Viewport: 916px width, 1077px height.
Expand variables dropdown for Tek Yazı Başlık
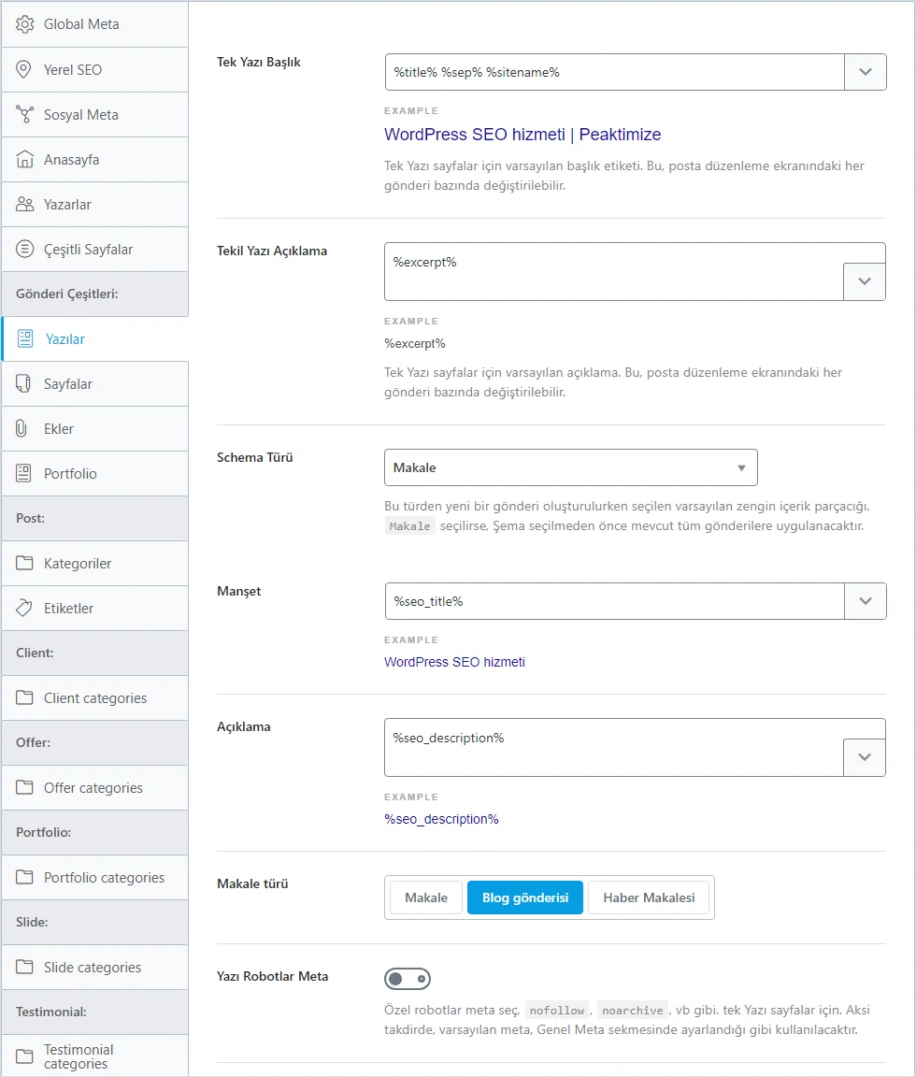(x=866, y=72)
